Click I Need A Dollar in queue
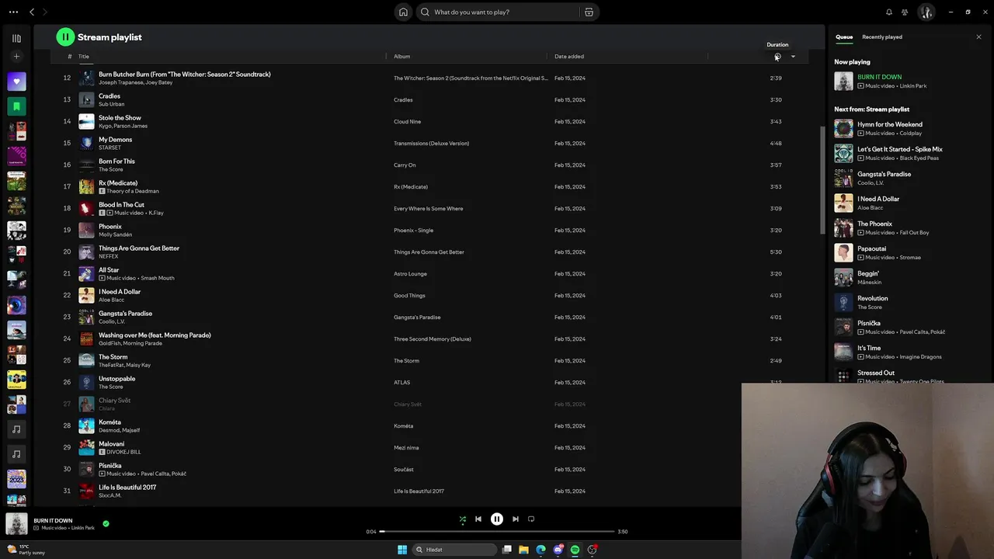Screen dimensions: 994x559 878,199
